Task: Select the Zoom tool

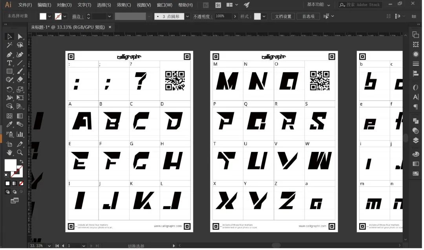Action: pyautogui.click(x=20, y=152)
